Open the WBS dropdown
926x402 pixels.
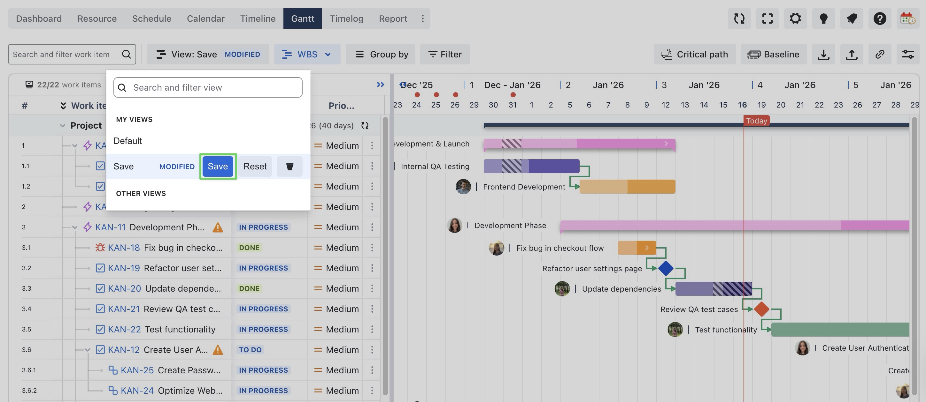point(307,54)
